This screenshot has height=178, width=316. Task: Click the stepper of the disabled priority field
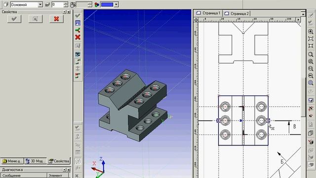tap(90, 4)
